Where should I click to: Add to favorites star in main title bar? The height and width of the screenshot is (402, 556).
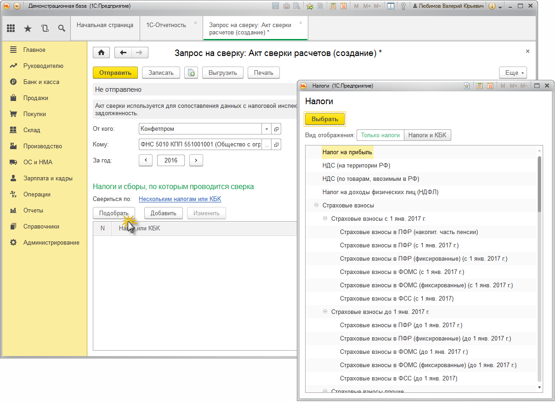(x=310, y=6)
